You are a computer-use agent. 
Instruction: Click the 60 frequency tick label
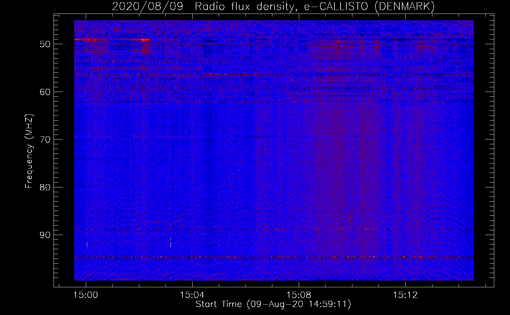click(x=45, y=92)
